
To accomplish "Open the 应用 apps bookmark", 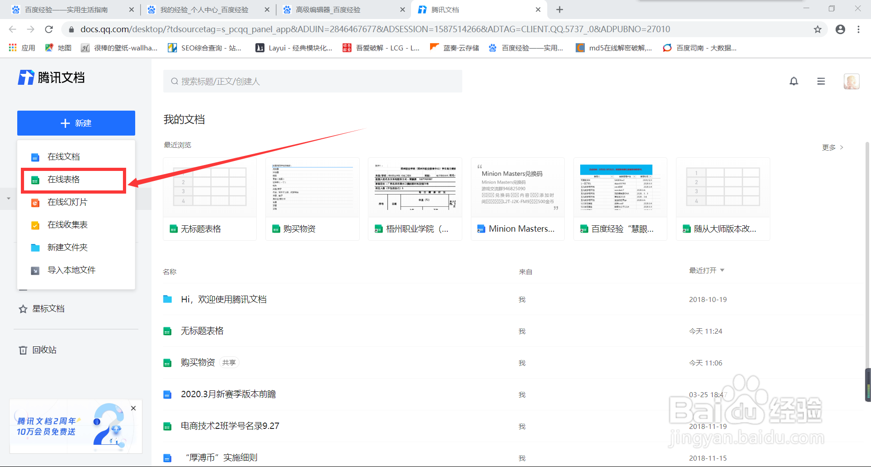I will pyautogui.click(x=22, y=48).
